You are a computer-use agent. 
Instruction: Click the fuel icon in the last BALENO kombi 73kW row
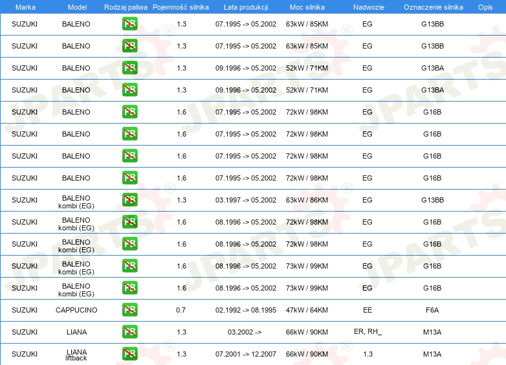point(129,287)
